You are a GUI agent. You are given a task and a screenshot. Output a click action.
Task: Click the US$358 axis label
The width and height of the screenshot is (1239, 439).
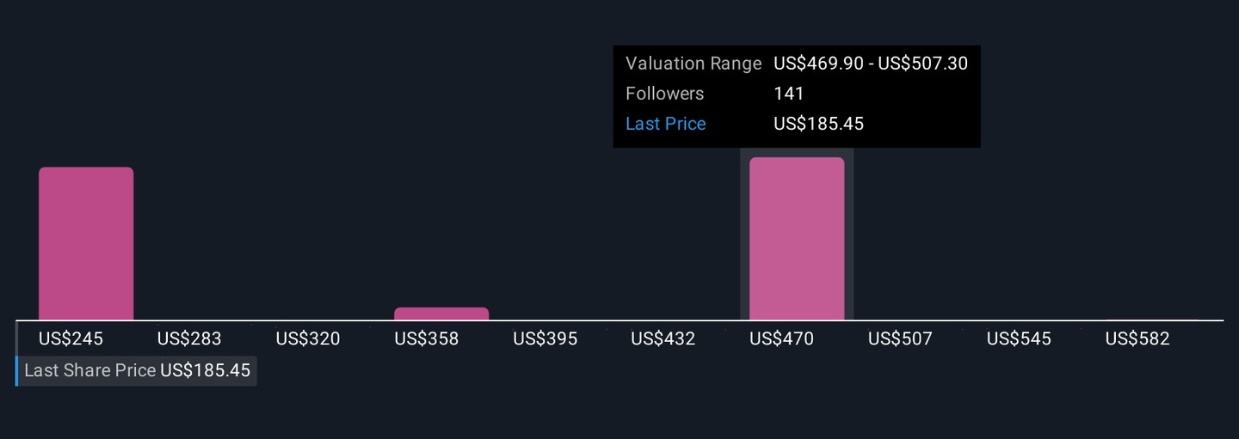pyautogui.click(x=427, y=338)
